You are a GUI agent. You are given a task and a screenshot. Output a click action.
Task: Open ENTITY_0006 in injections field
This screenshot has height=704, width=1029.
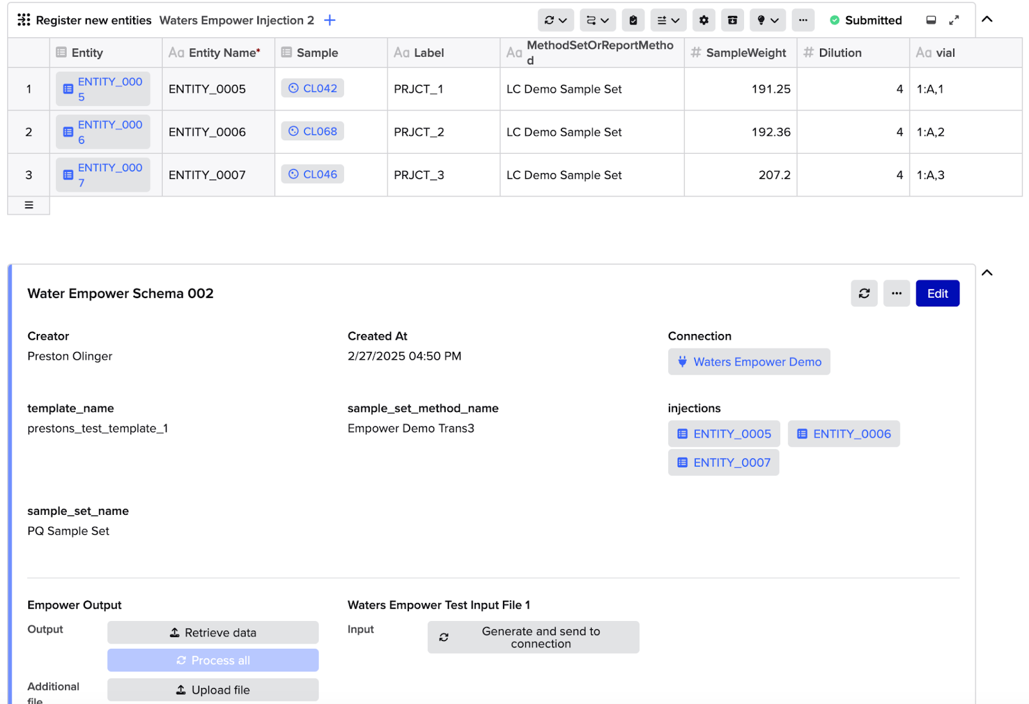[844, 434]
